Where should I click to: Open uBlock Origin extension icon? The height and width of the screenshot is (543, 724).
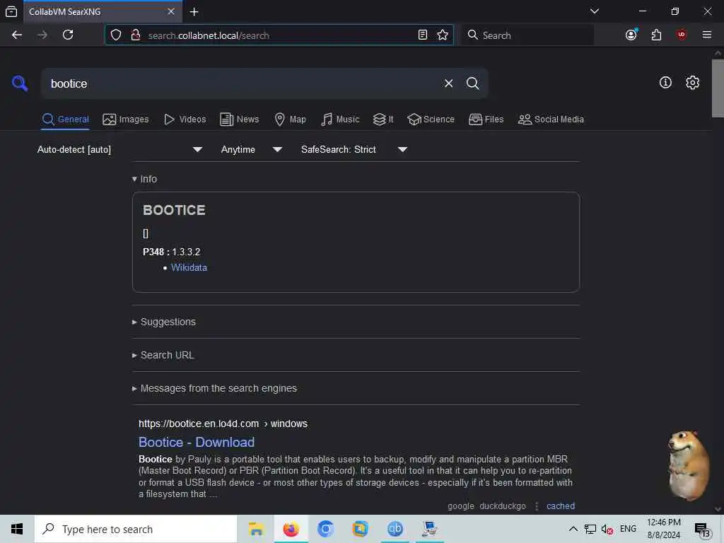click(x=682, y=35)
